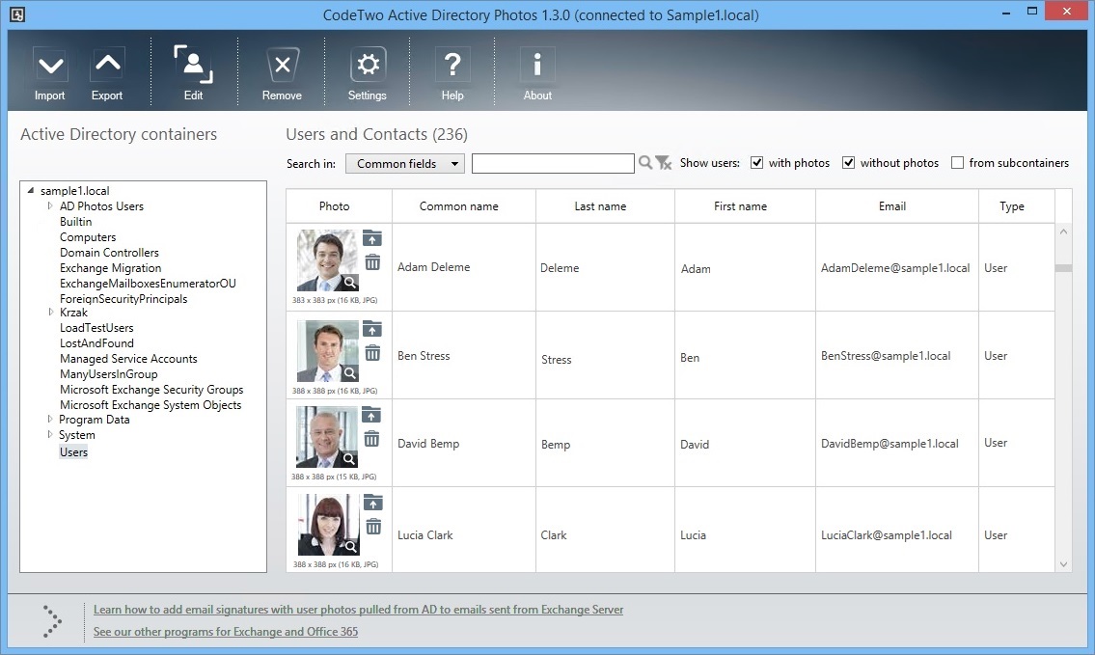
Task: Collapse the sample1.local tree root
Action: pyautogui.click(x=31, y=190)
